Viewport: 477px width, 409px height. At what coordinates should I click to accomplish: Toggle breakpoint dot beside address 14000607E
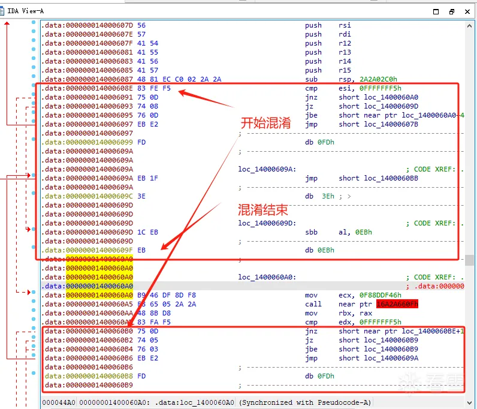(34, 31)
